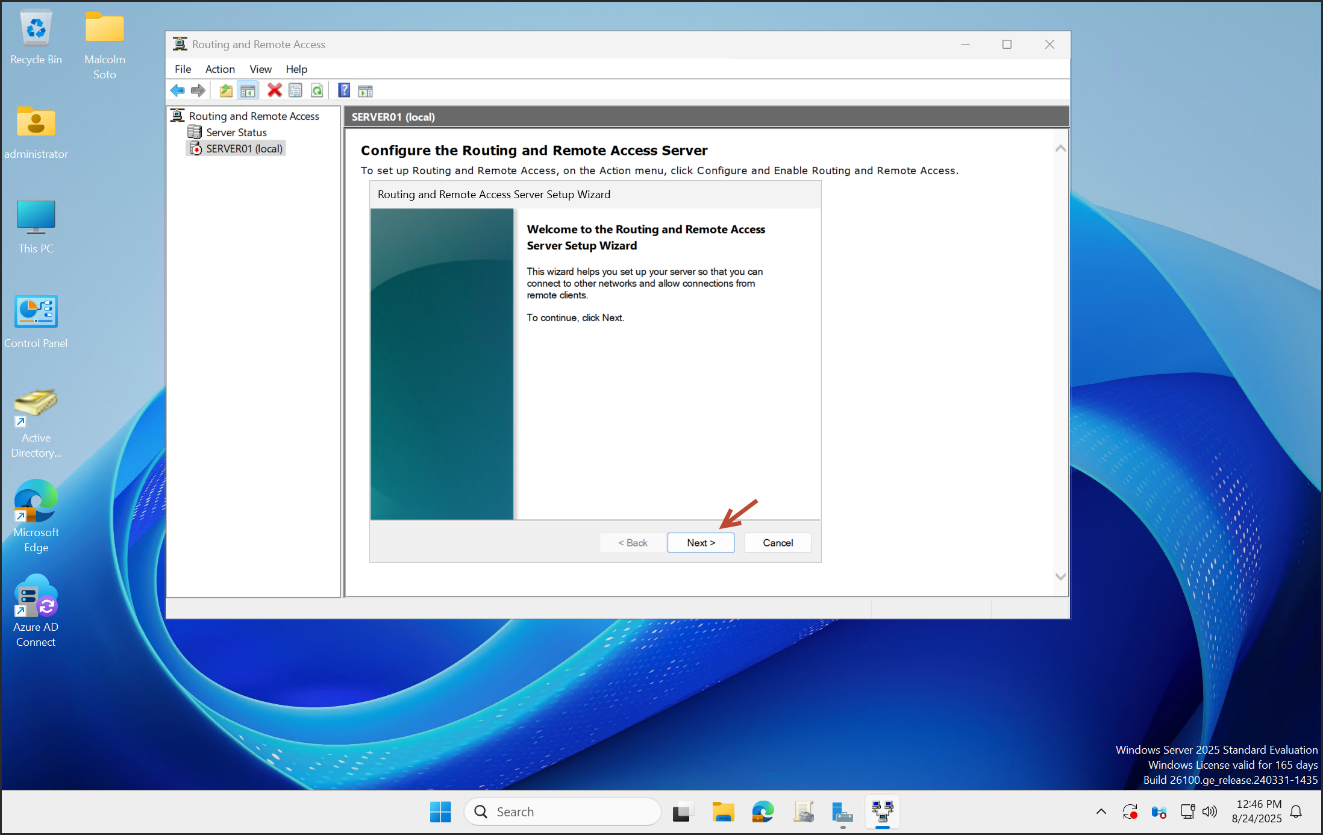Select Server Status tree node
Screen dimensions: 1323x835
point(236,133)
